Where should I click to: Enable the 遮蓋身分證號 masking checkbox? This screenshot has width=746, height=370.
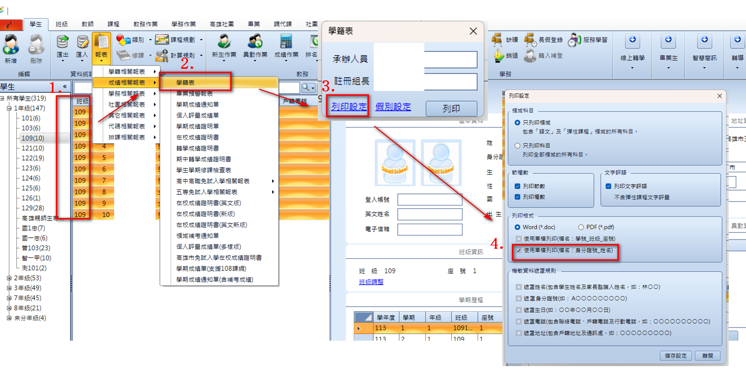tap(518, 299)
